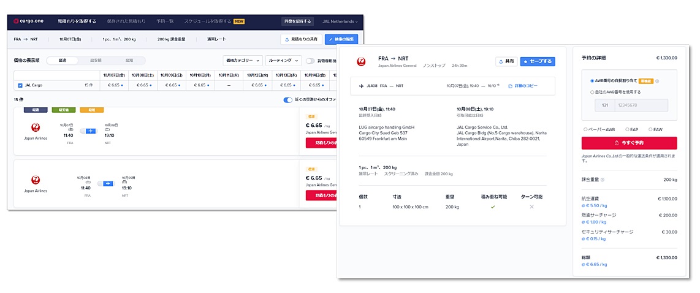Click the dark blue 最適 badge on first offer
The image size is (700, 293).
[36, 110]
